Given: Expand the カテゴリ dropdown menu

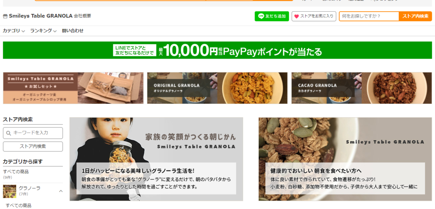Looking at the screenshot, I should tap(14, 31).
